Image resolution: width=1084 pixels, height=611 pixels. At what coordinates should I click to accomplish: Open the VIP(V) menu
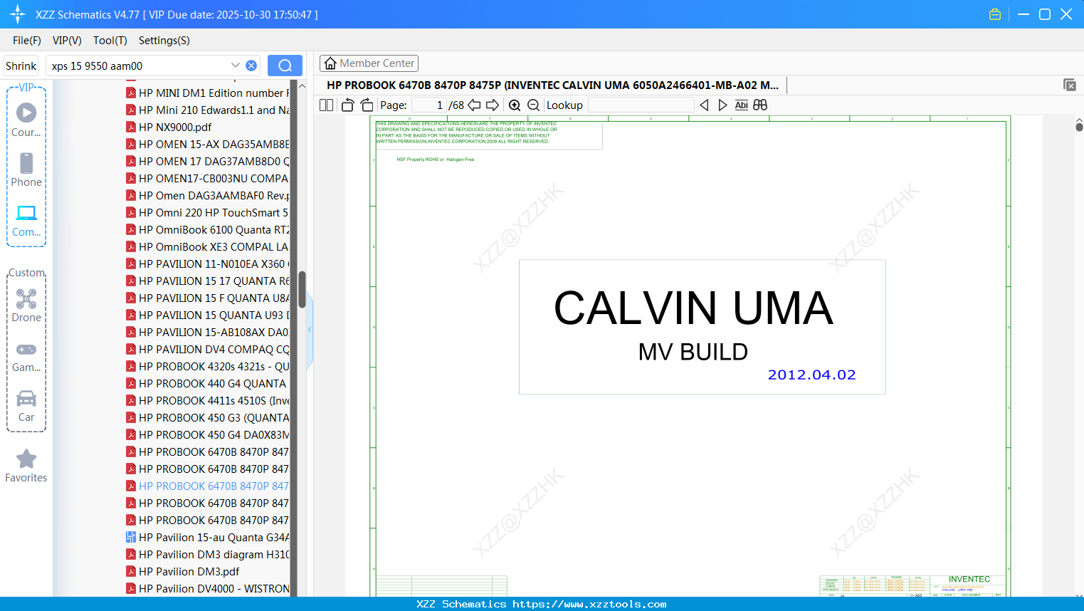coord(67,41)
